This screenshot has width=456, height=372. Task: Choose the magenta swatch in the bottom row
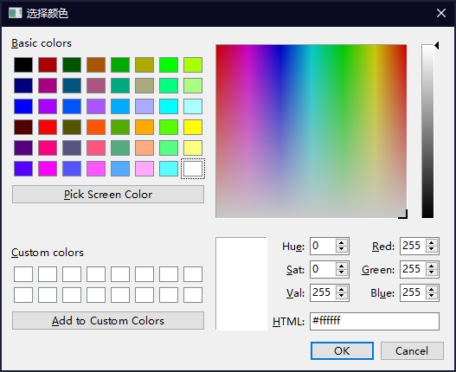point(48,169)
